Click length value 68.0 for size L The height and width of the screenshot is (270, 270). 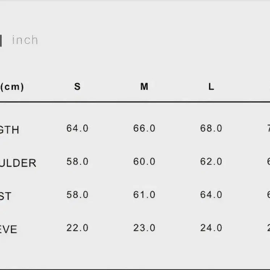click(x=211, y=128)
